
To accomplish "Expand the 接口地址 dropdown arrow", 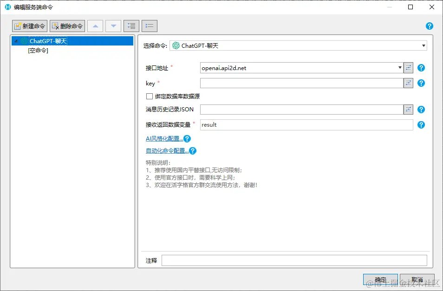I will pos(400,68).
